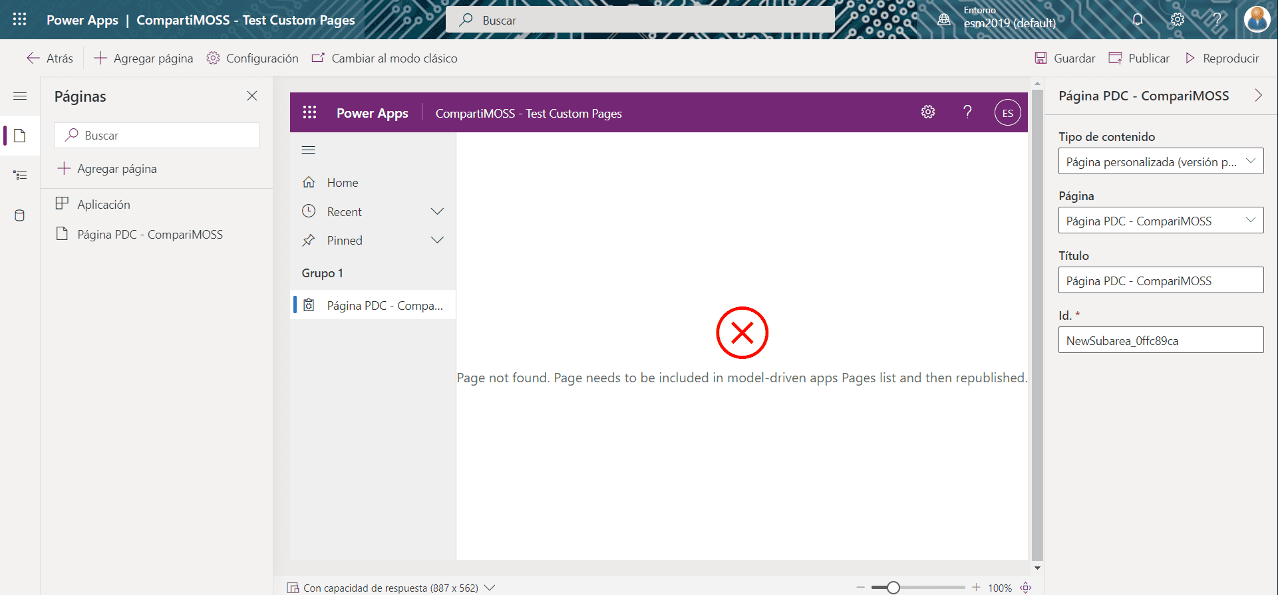Click Grupo 1 group heading
This screenshot has width=1278, height=595.
click(x=323, y=273)
